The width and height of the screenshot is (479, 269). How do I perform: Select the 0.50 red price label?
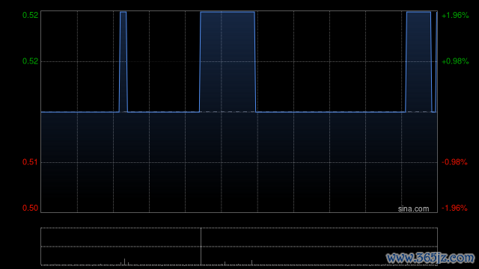click(x=30, y=208)
